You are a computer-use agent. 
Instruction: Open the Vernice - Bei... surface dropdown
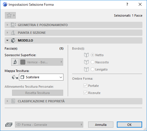click(41, 62)
